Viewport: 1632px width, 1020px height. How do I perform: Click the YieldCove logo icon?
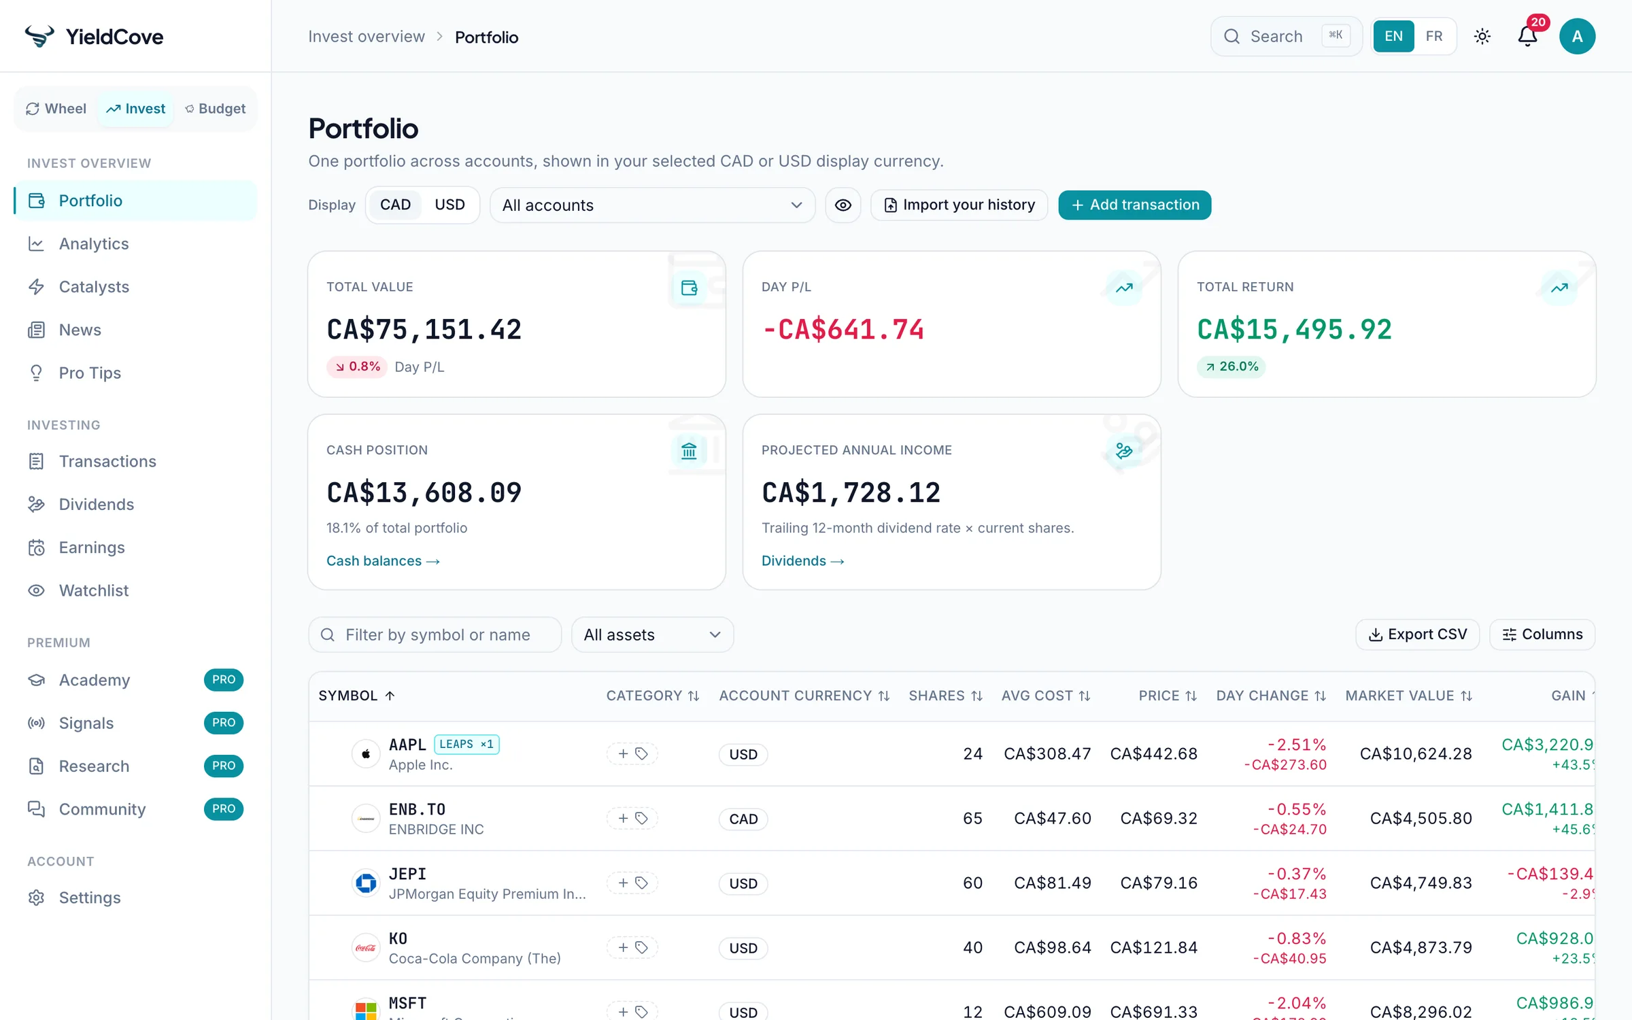pos(39,36)
